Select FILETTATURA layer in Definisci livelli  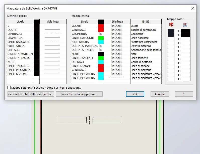[x=21, y=46]
